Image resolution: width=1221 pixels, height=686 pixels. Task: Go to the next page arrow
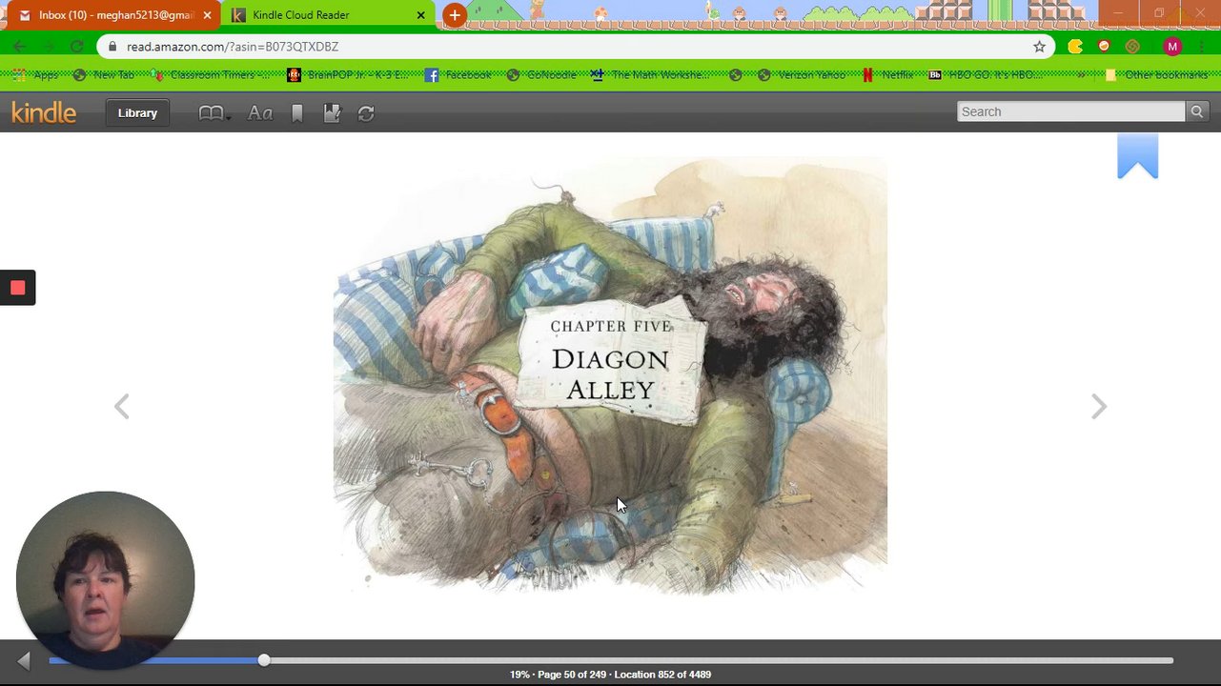click(1099, 407)
